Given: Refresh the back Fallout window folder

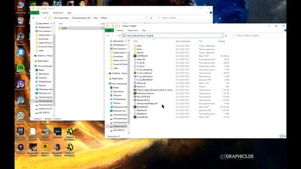Looking at the screenshot, I should tap(151, 18).
